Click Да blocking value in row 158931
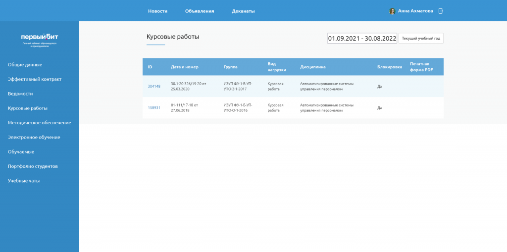Image resolution: width=507 pixels, height=252 pixels. pyautogui.click(x=379, y=108)
